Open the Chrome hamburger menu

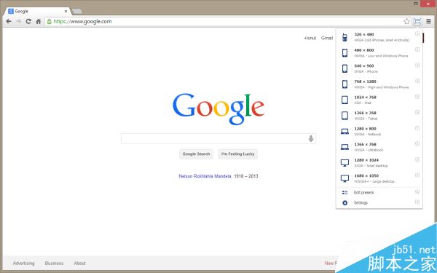tap(429, 21)
